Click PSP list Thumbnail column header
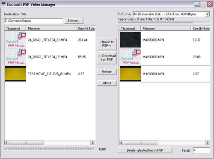This screenshot has height=159, width=214. click(x=130, y=29)
